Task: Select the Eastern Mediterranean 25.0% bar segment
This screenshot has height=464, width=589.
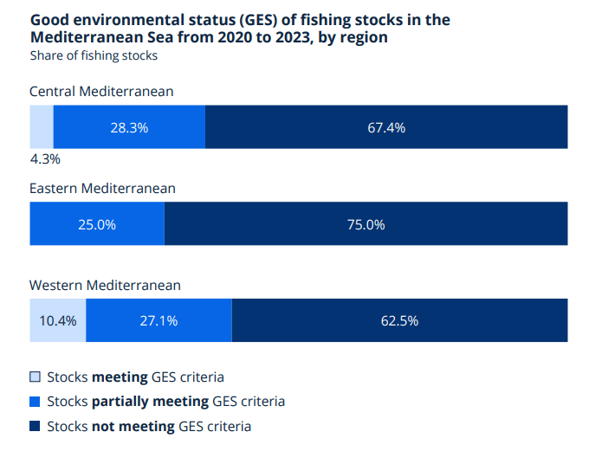Action: click(x=97, y=224)
